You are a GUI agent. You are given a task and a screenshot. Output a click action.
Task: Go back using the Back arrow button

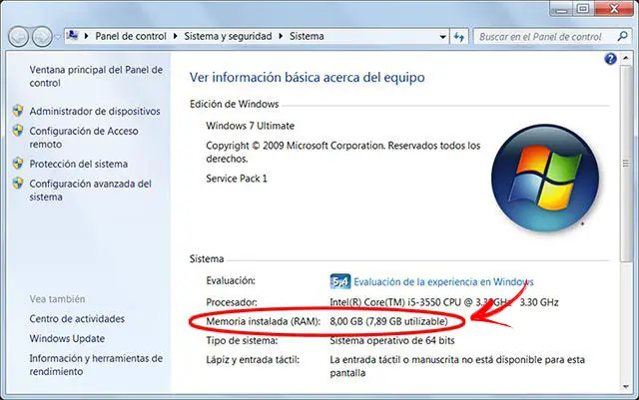(x=18, y=37)
